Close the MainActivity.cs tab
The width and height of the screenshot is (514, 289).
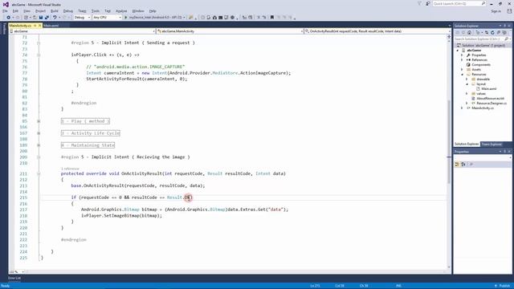tap(39, 25)
